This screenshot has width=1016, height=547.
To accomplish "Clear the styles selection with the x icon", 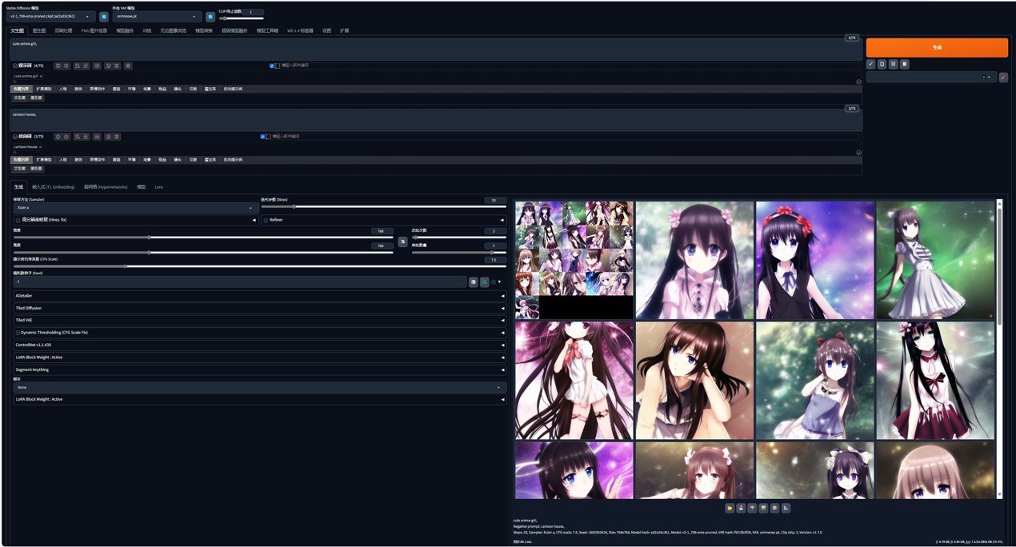I will pos(984,78).
